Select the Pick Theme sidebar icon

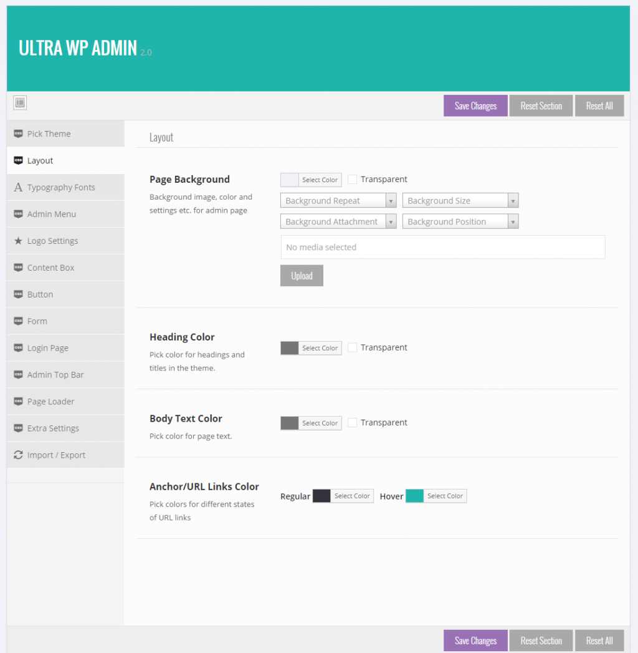17,133
